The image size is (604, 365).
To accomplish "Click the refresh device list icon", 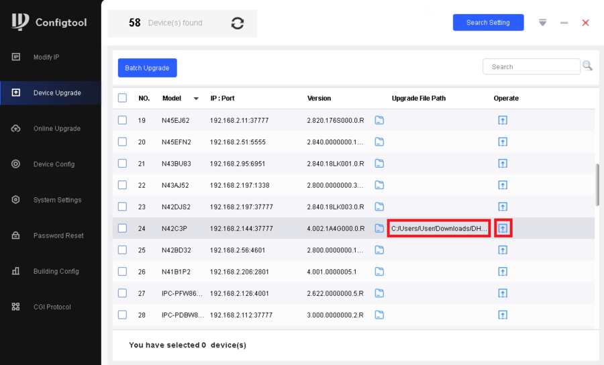I will [238, 23].
